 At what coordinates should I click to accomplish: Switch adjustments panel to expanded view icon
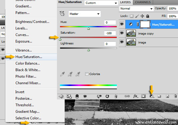69,96
